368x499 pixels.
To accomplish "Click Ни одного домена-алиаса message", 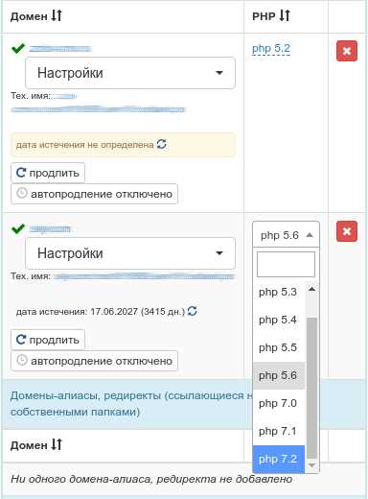I will pos(151,479).
